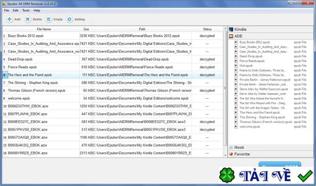
Task: Open the Tools menu
Action: (x=26, y=10)
